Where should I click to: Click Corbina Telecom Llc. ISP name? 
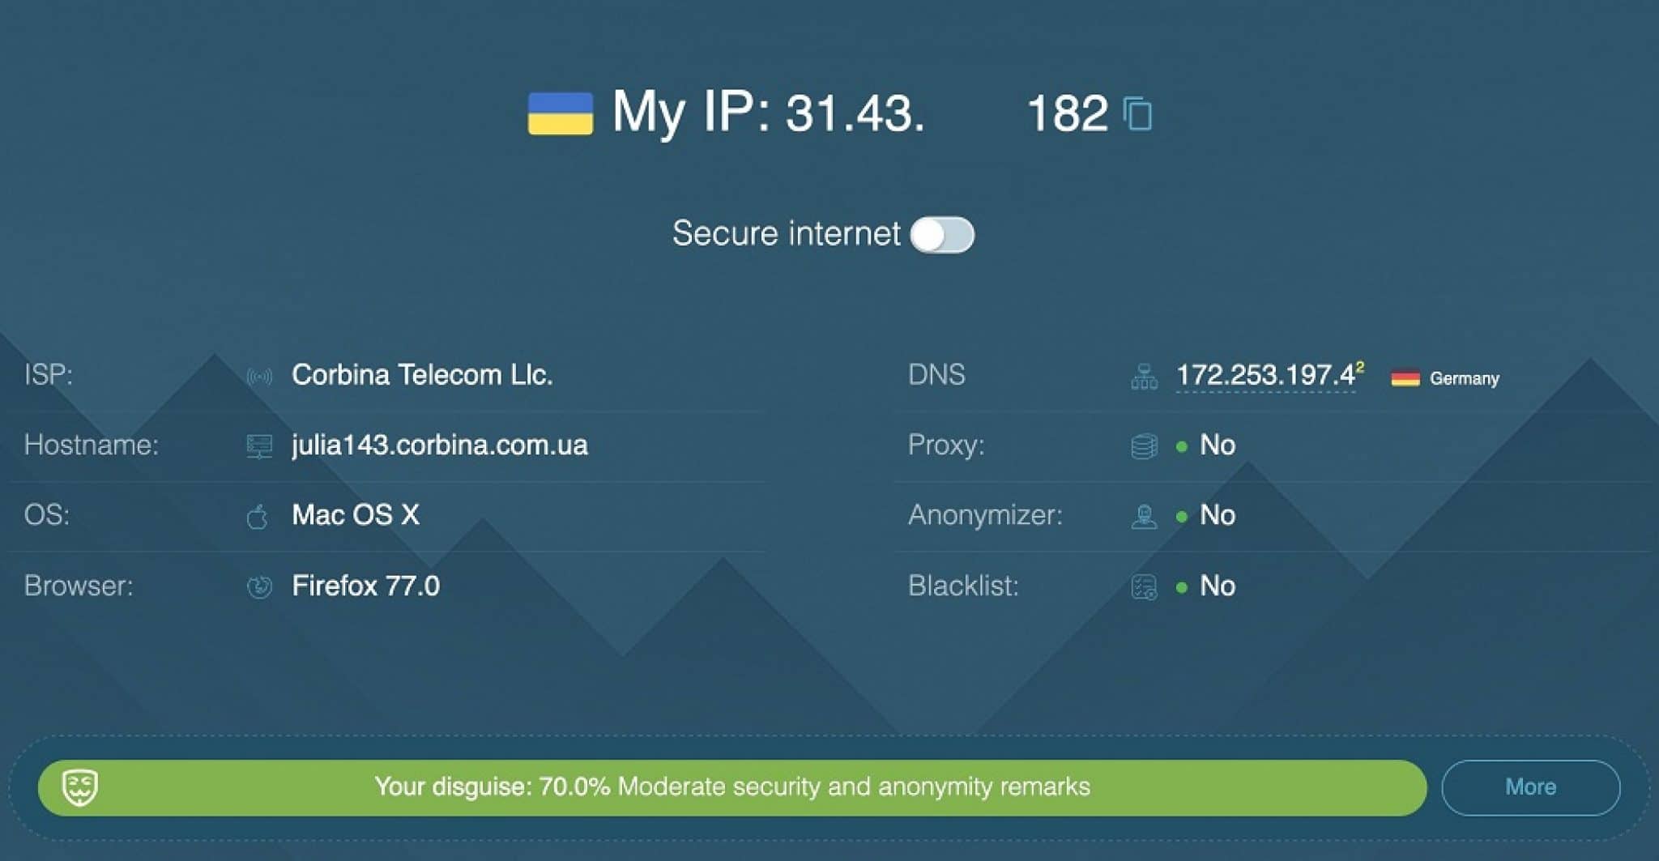coord(422,375)
